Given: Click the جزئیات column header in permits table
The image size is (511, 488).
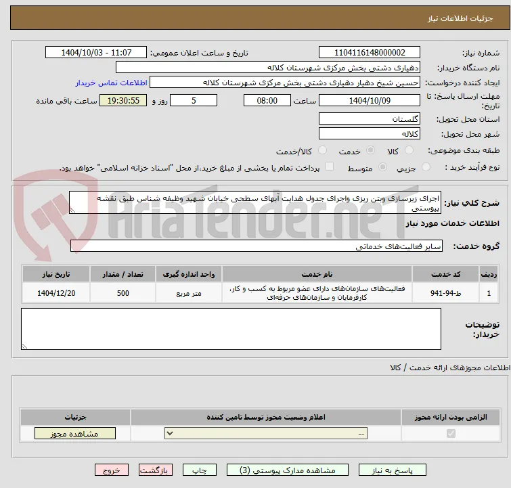Looking at the screenshot, I should pos(75,417).
